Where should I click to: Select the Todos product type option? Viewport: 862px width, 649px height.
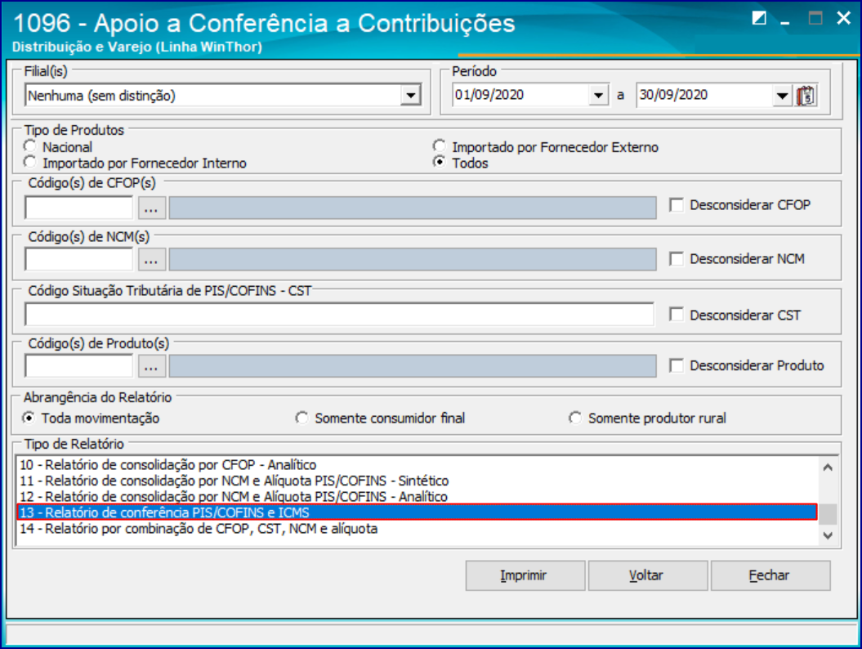click(x=439, y=162)
